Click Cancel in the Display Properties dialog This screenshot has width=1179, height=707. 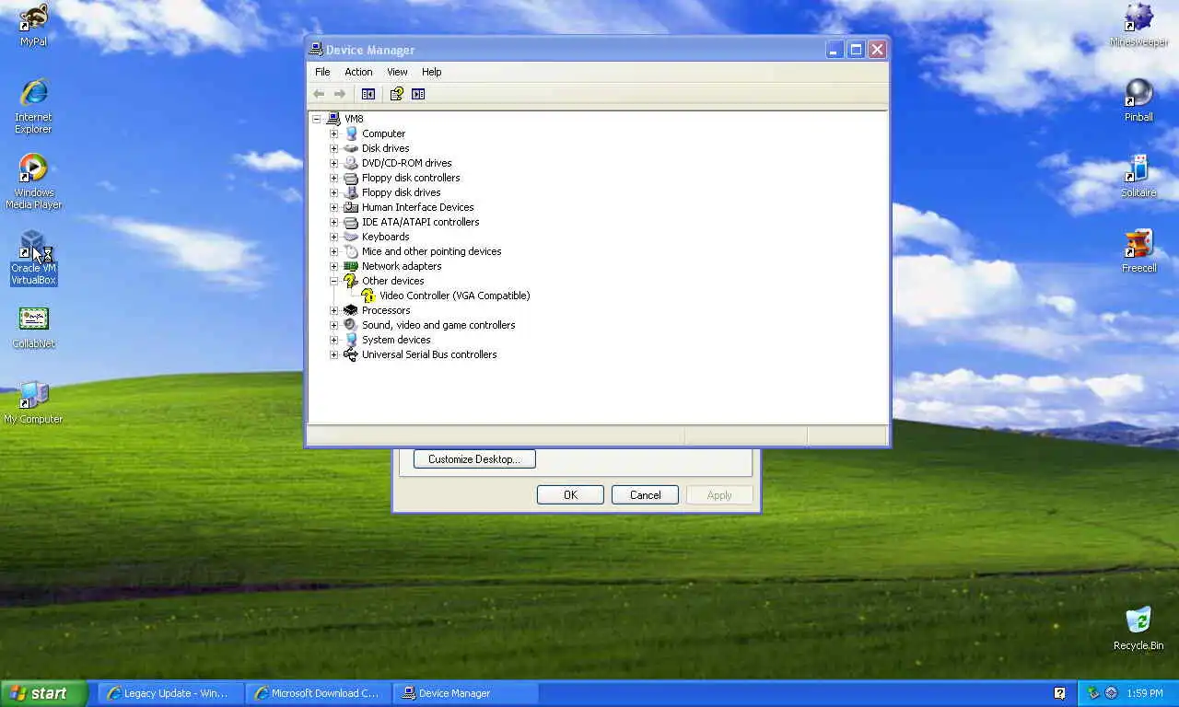coord(645,494)
